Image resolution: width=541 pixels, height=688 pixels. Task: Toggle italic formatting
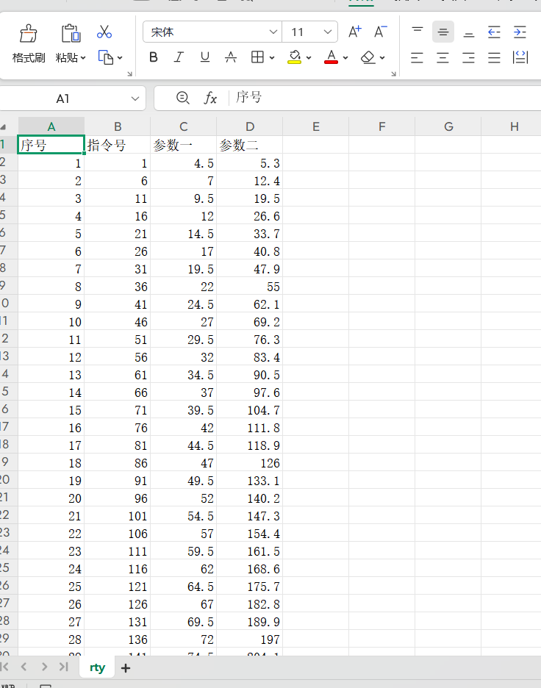pos(179,57)
